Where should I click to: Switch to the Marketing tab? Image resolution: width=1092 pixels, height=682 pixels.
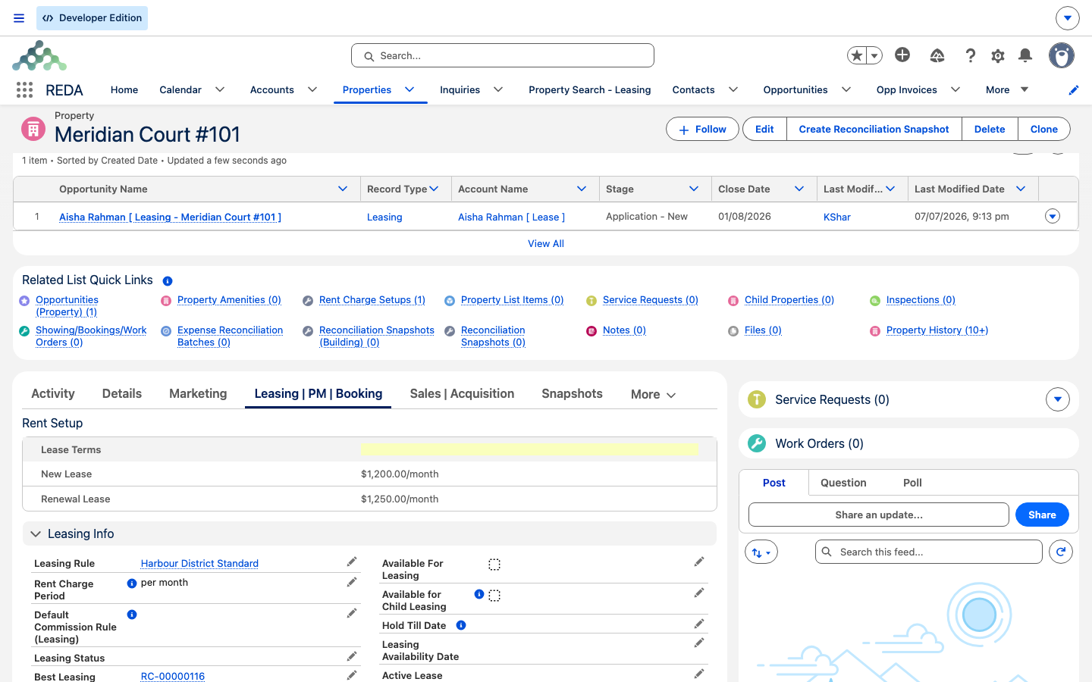[x=198, y=394]
